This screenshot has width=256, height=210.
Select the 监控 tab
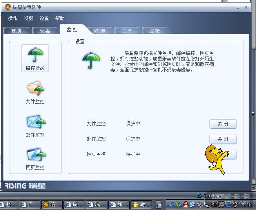click(x=73, y=29)
